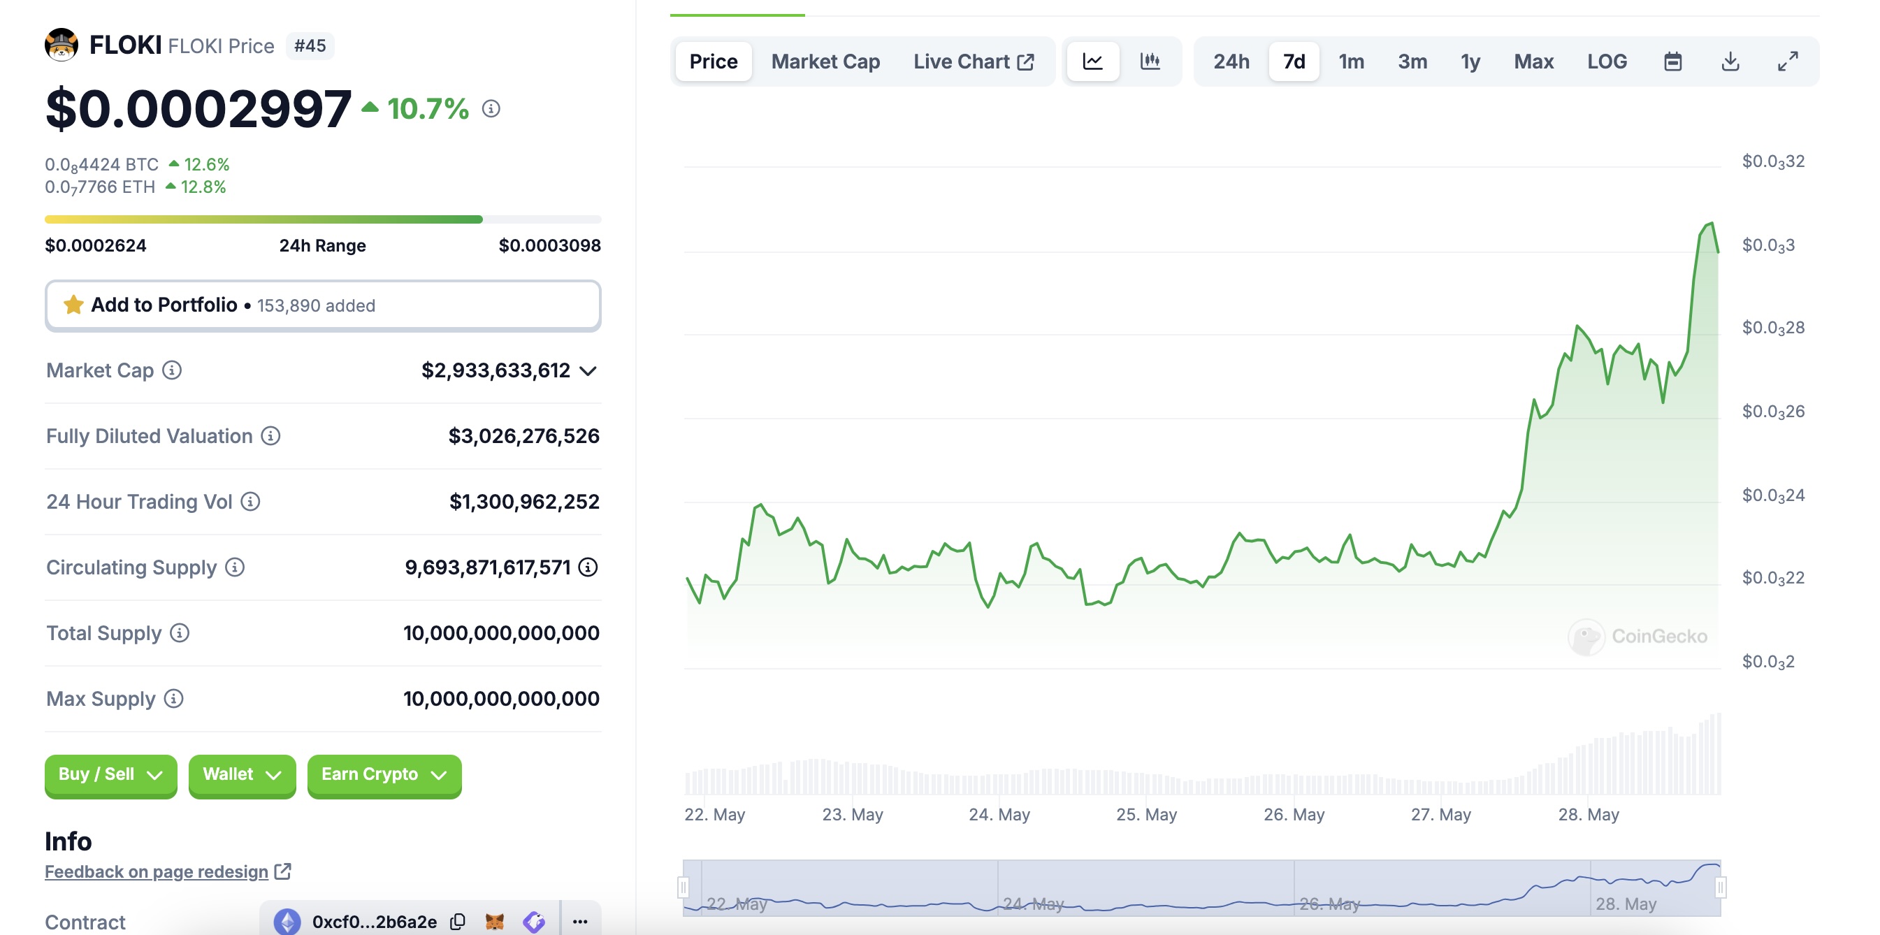Click the Max Supply info icon
1880x935 pixels.
(174, 700)
